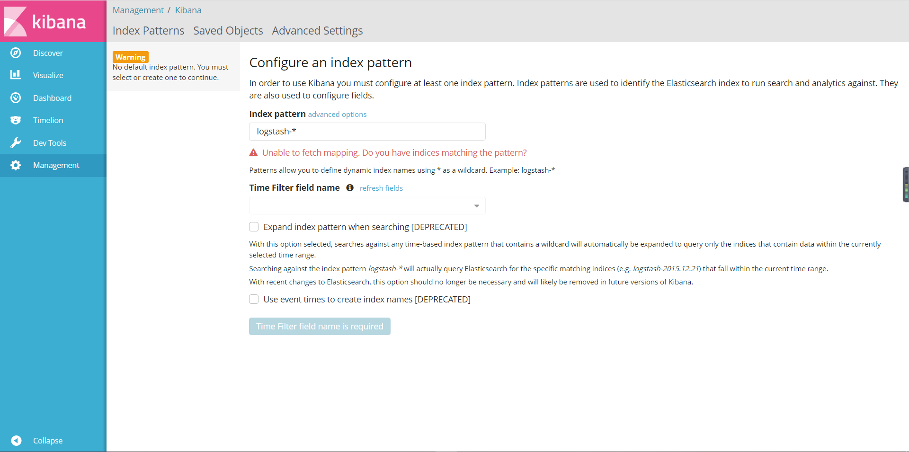Click the Management breadcrumb link
The image size is (909, 452).
click(138, 10)
